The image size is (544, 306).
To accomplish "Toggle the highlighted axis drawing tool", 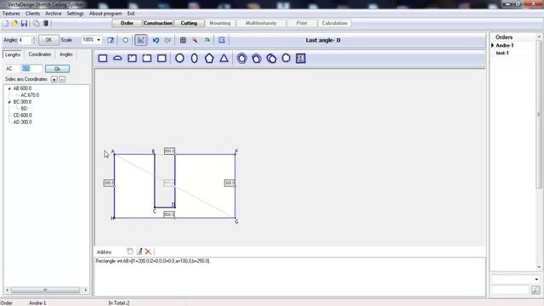I will pos(141,40).
